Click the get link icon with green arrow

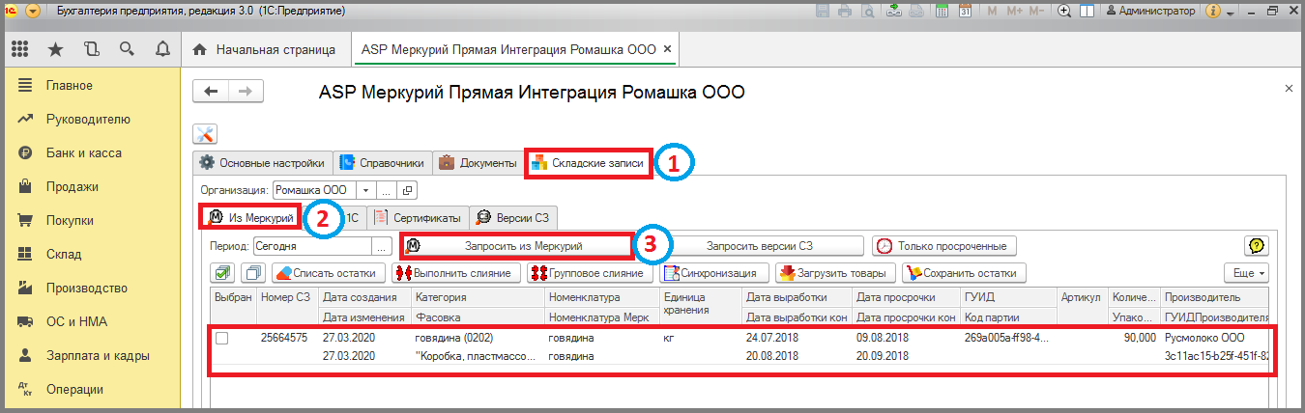tap(893, 12)
